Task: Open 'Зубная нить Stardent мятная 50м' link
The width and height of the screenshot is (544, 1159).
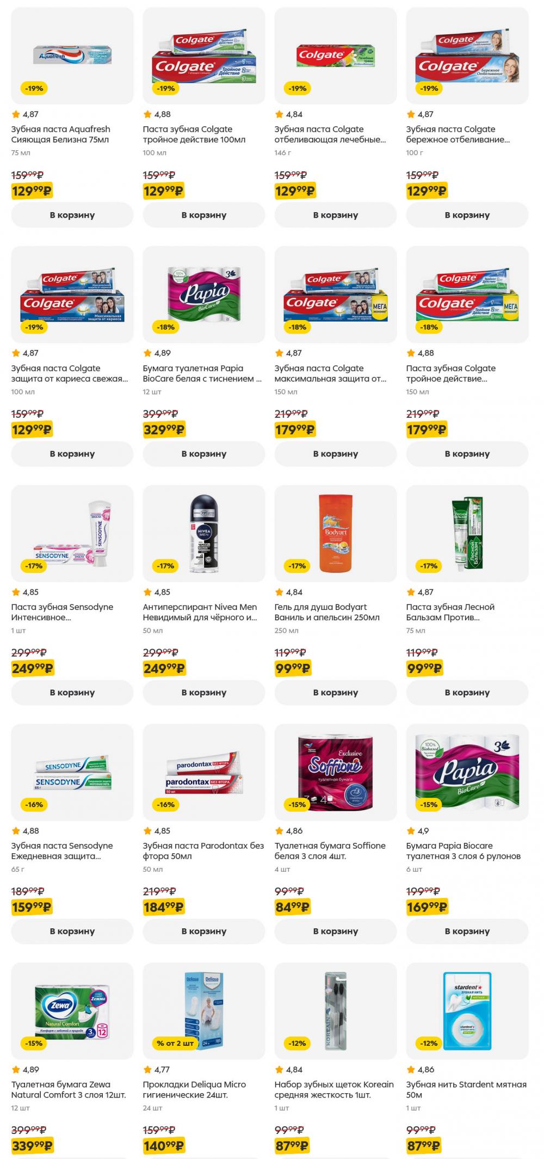Action: [x=466, y=1089]
